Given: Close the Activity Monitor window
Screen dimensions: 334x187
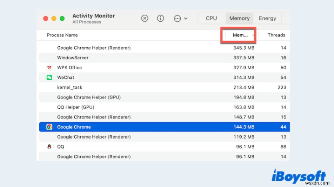Looking at the screenshot, I should (x=46, y=18).
